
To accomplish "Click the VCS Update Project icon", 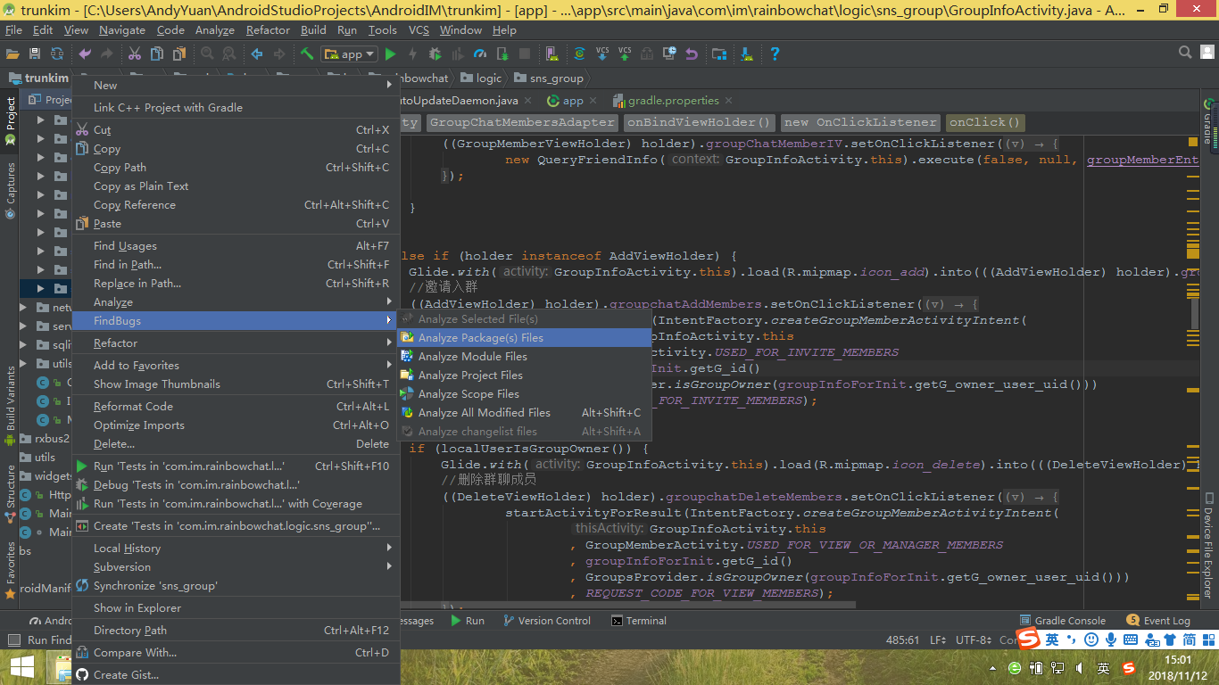I will [x=602, y=54].
